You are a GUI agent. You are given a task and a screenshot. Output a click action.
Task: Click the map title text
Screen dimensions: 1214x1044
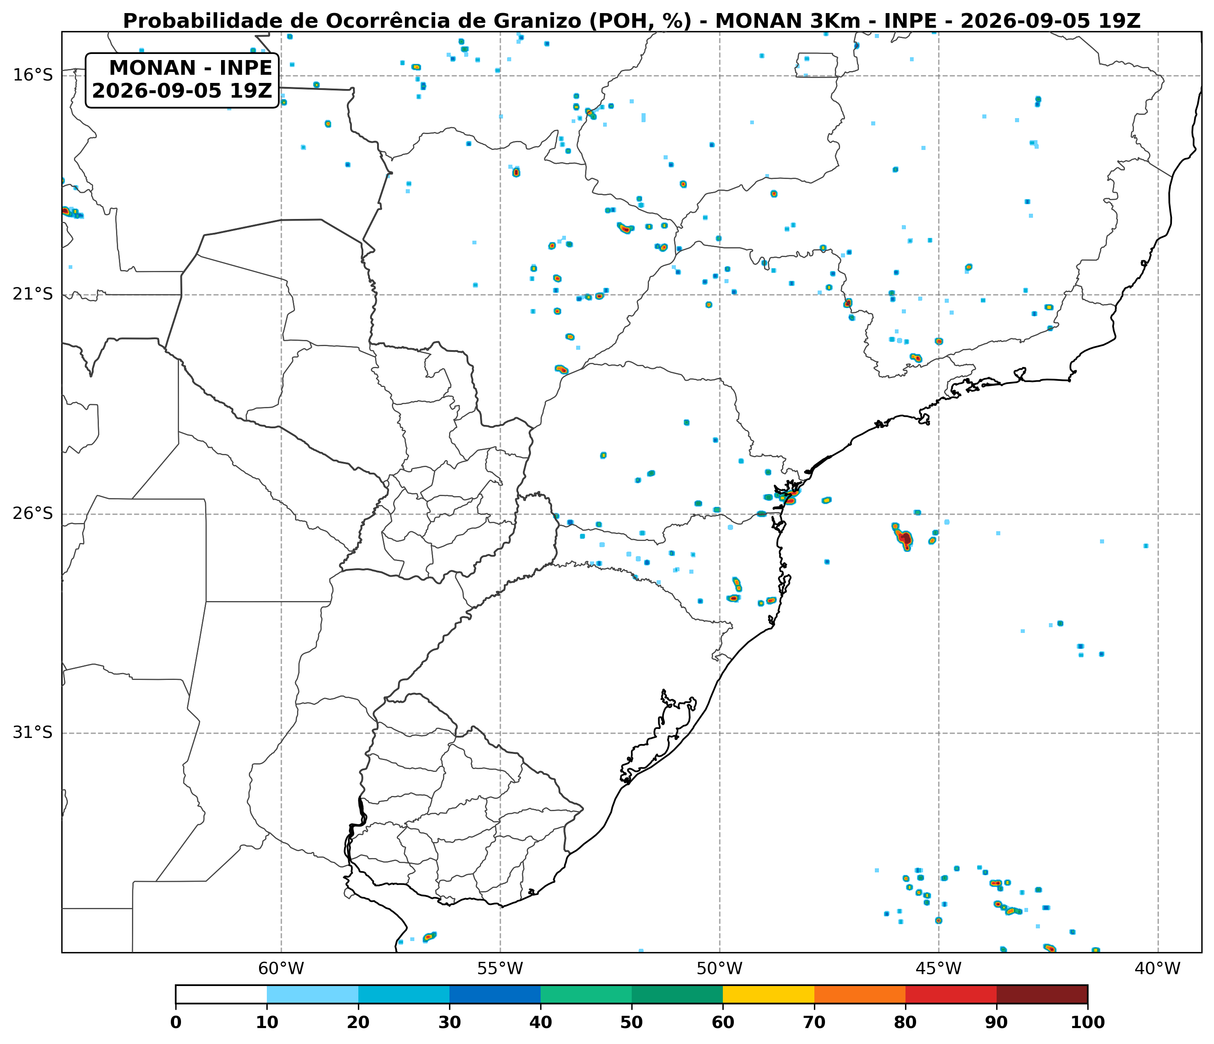pyautogui.click(x=632, y=20)
